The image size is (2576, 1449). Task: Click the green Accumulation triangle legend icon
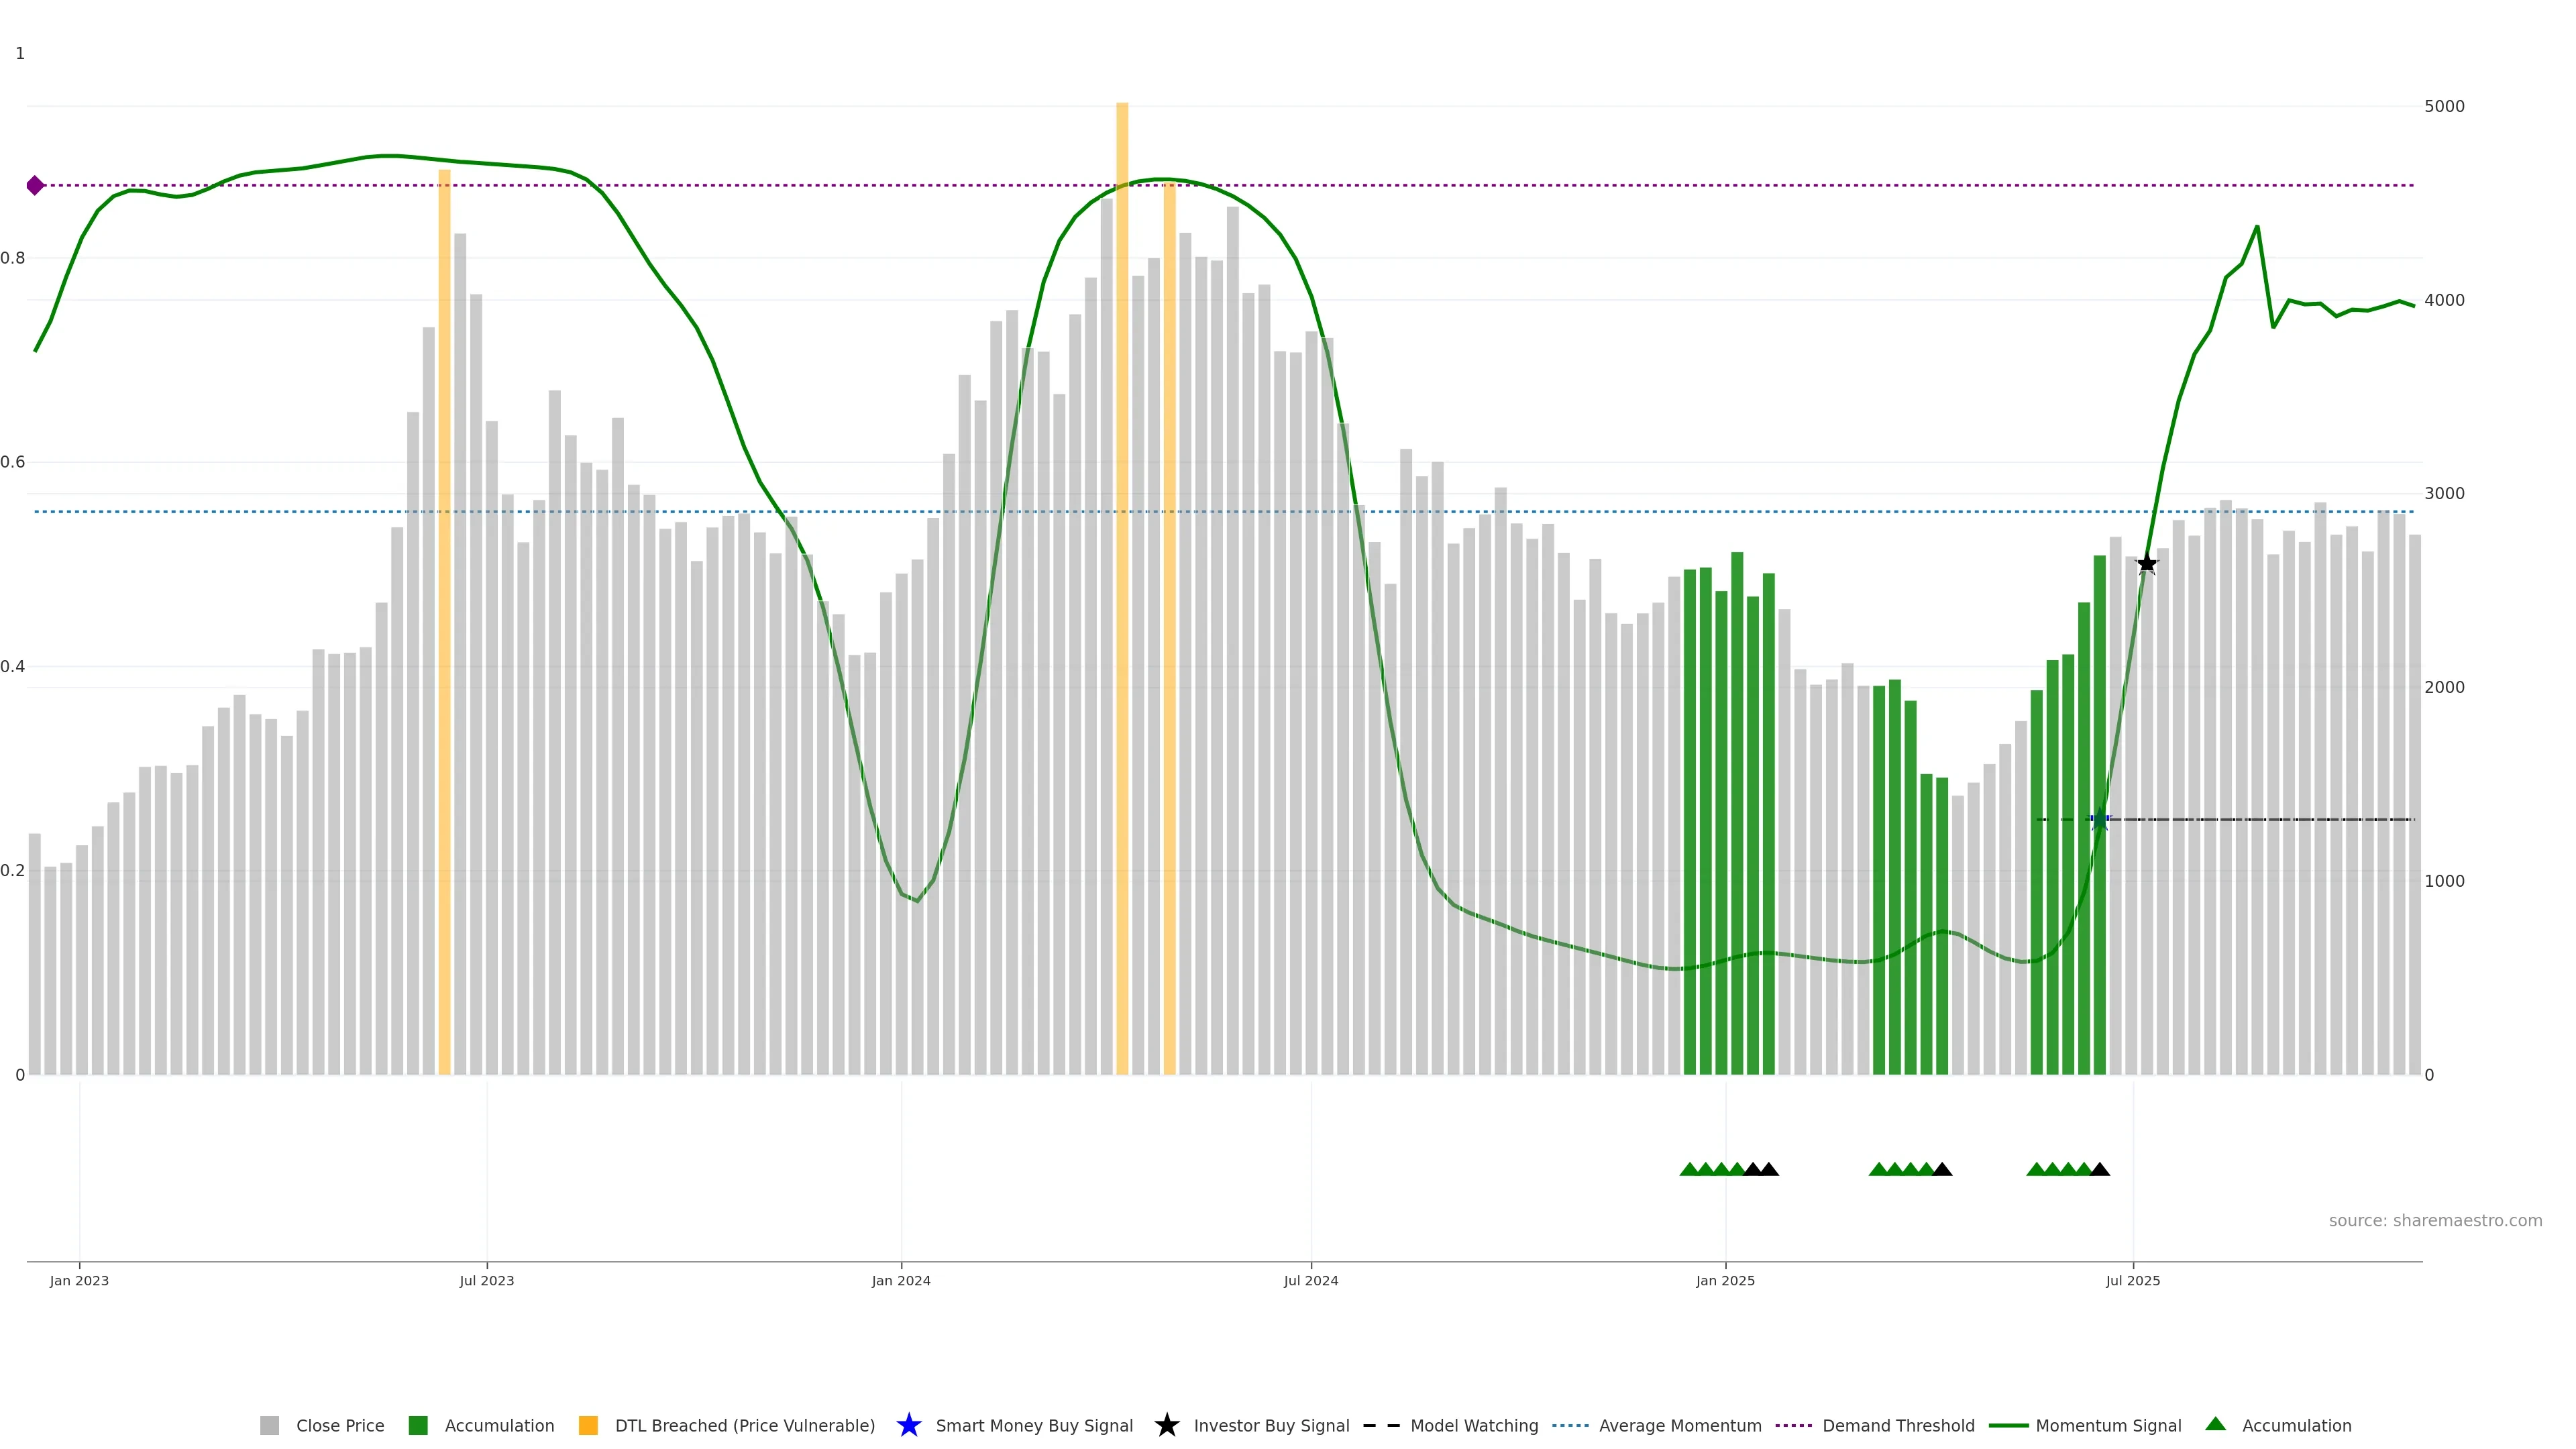coord(2215,1424)
